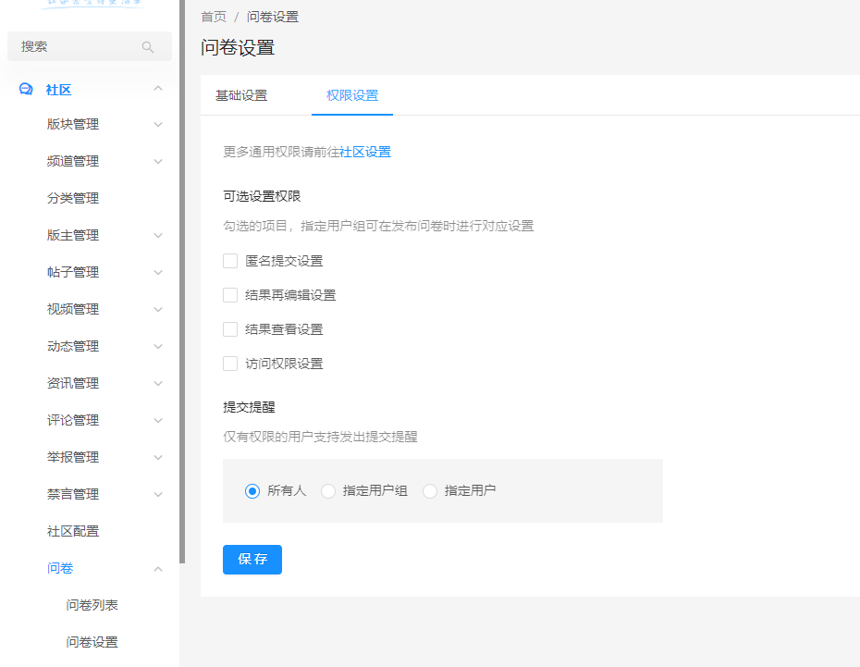Screen dimensions: 860x667
Task: Expand the 评论管理 chevron
Action: point(158,421)
